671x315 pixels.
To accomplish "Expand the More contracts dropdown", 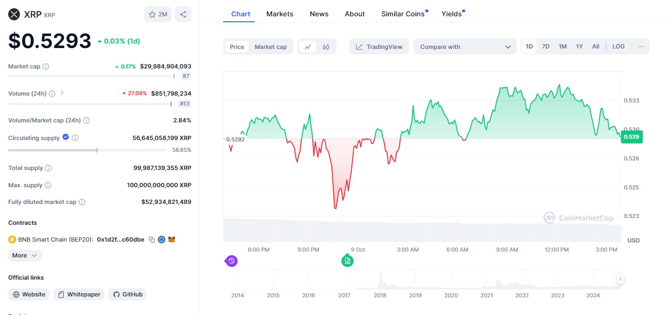I will pyautogui.click(x=25, y=256).
